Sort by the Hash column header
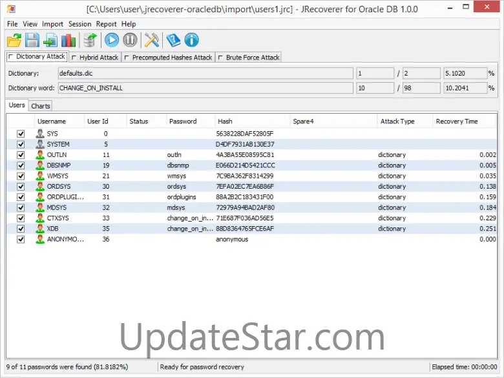Image resolution: width=504 pixels, height=378 pixels. pyautogui.click(x=252, y=121)
